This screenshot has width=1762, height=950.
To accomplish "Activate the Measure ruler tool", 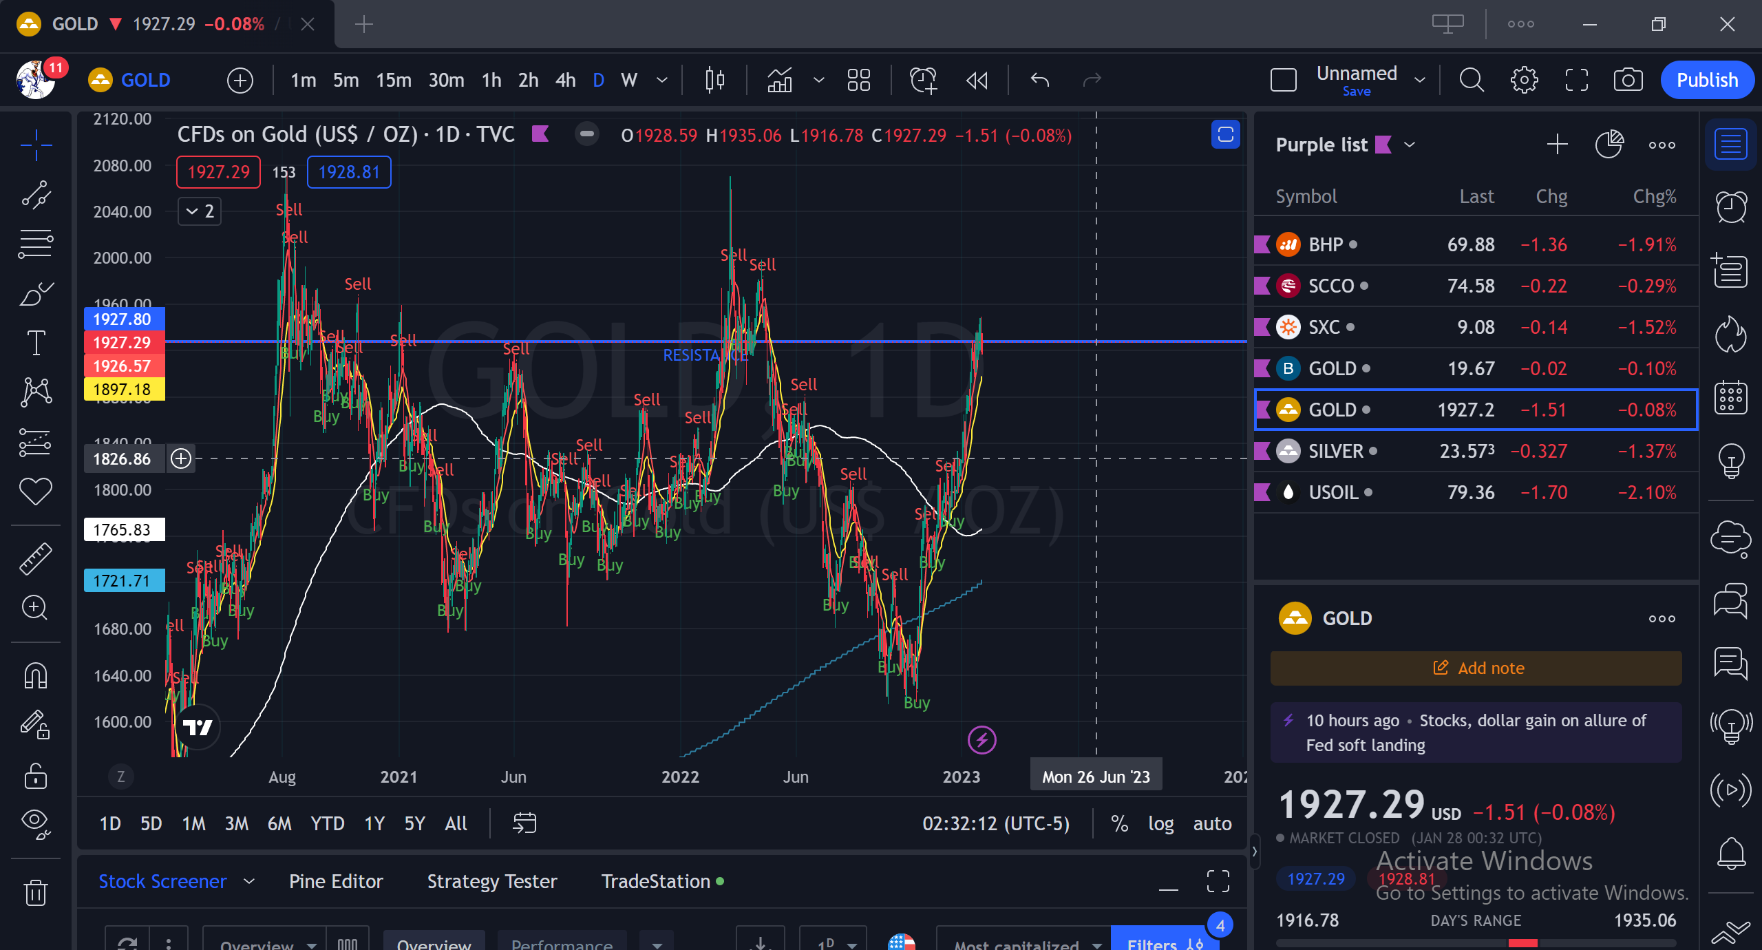I will [36, 558].
